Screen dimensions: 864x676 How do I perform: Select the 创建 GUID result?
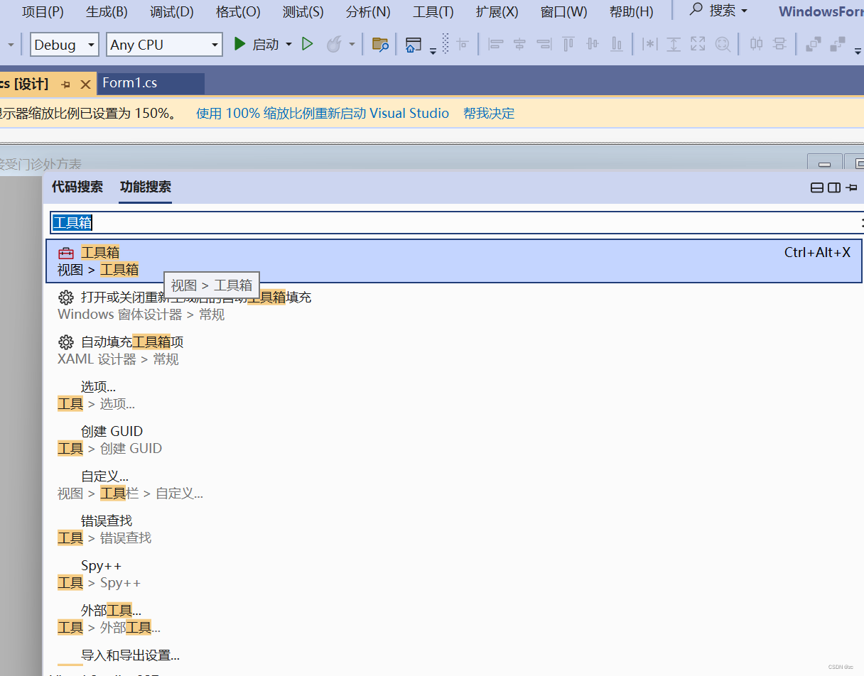454,440
